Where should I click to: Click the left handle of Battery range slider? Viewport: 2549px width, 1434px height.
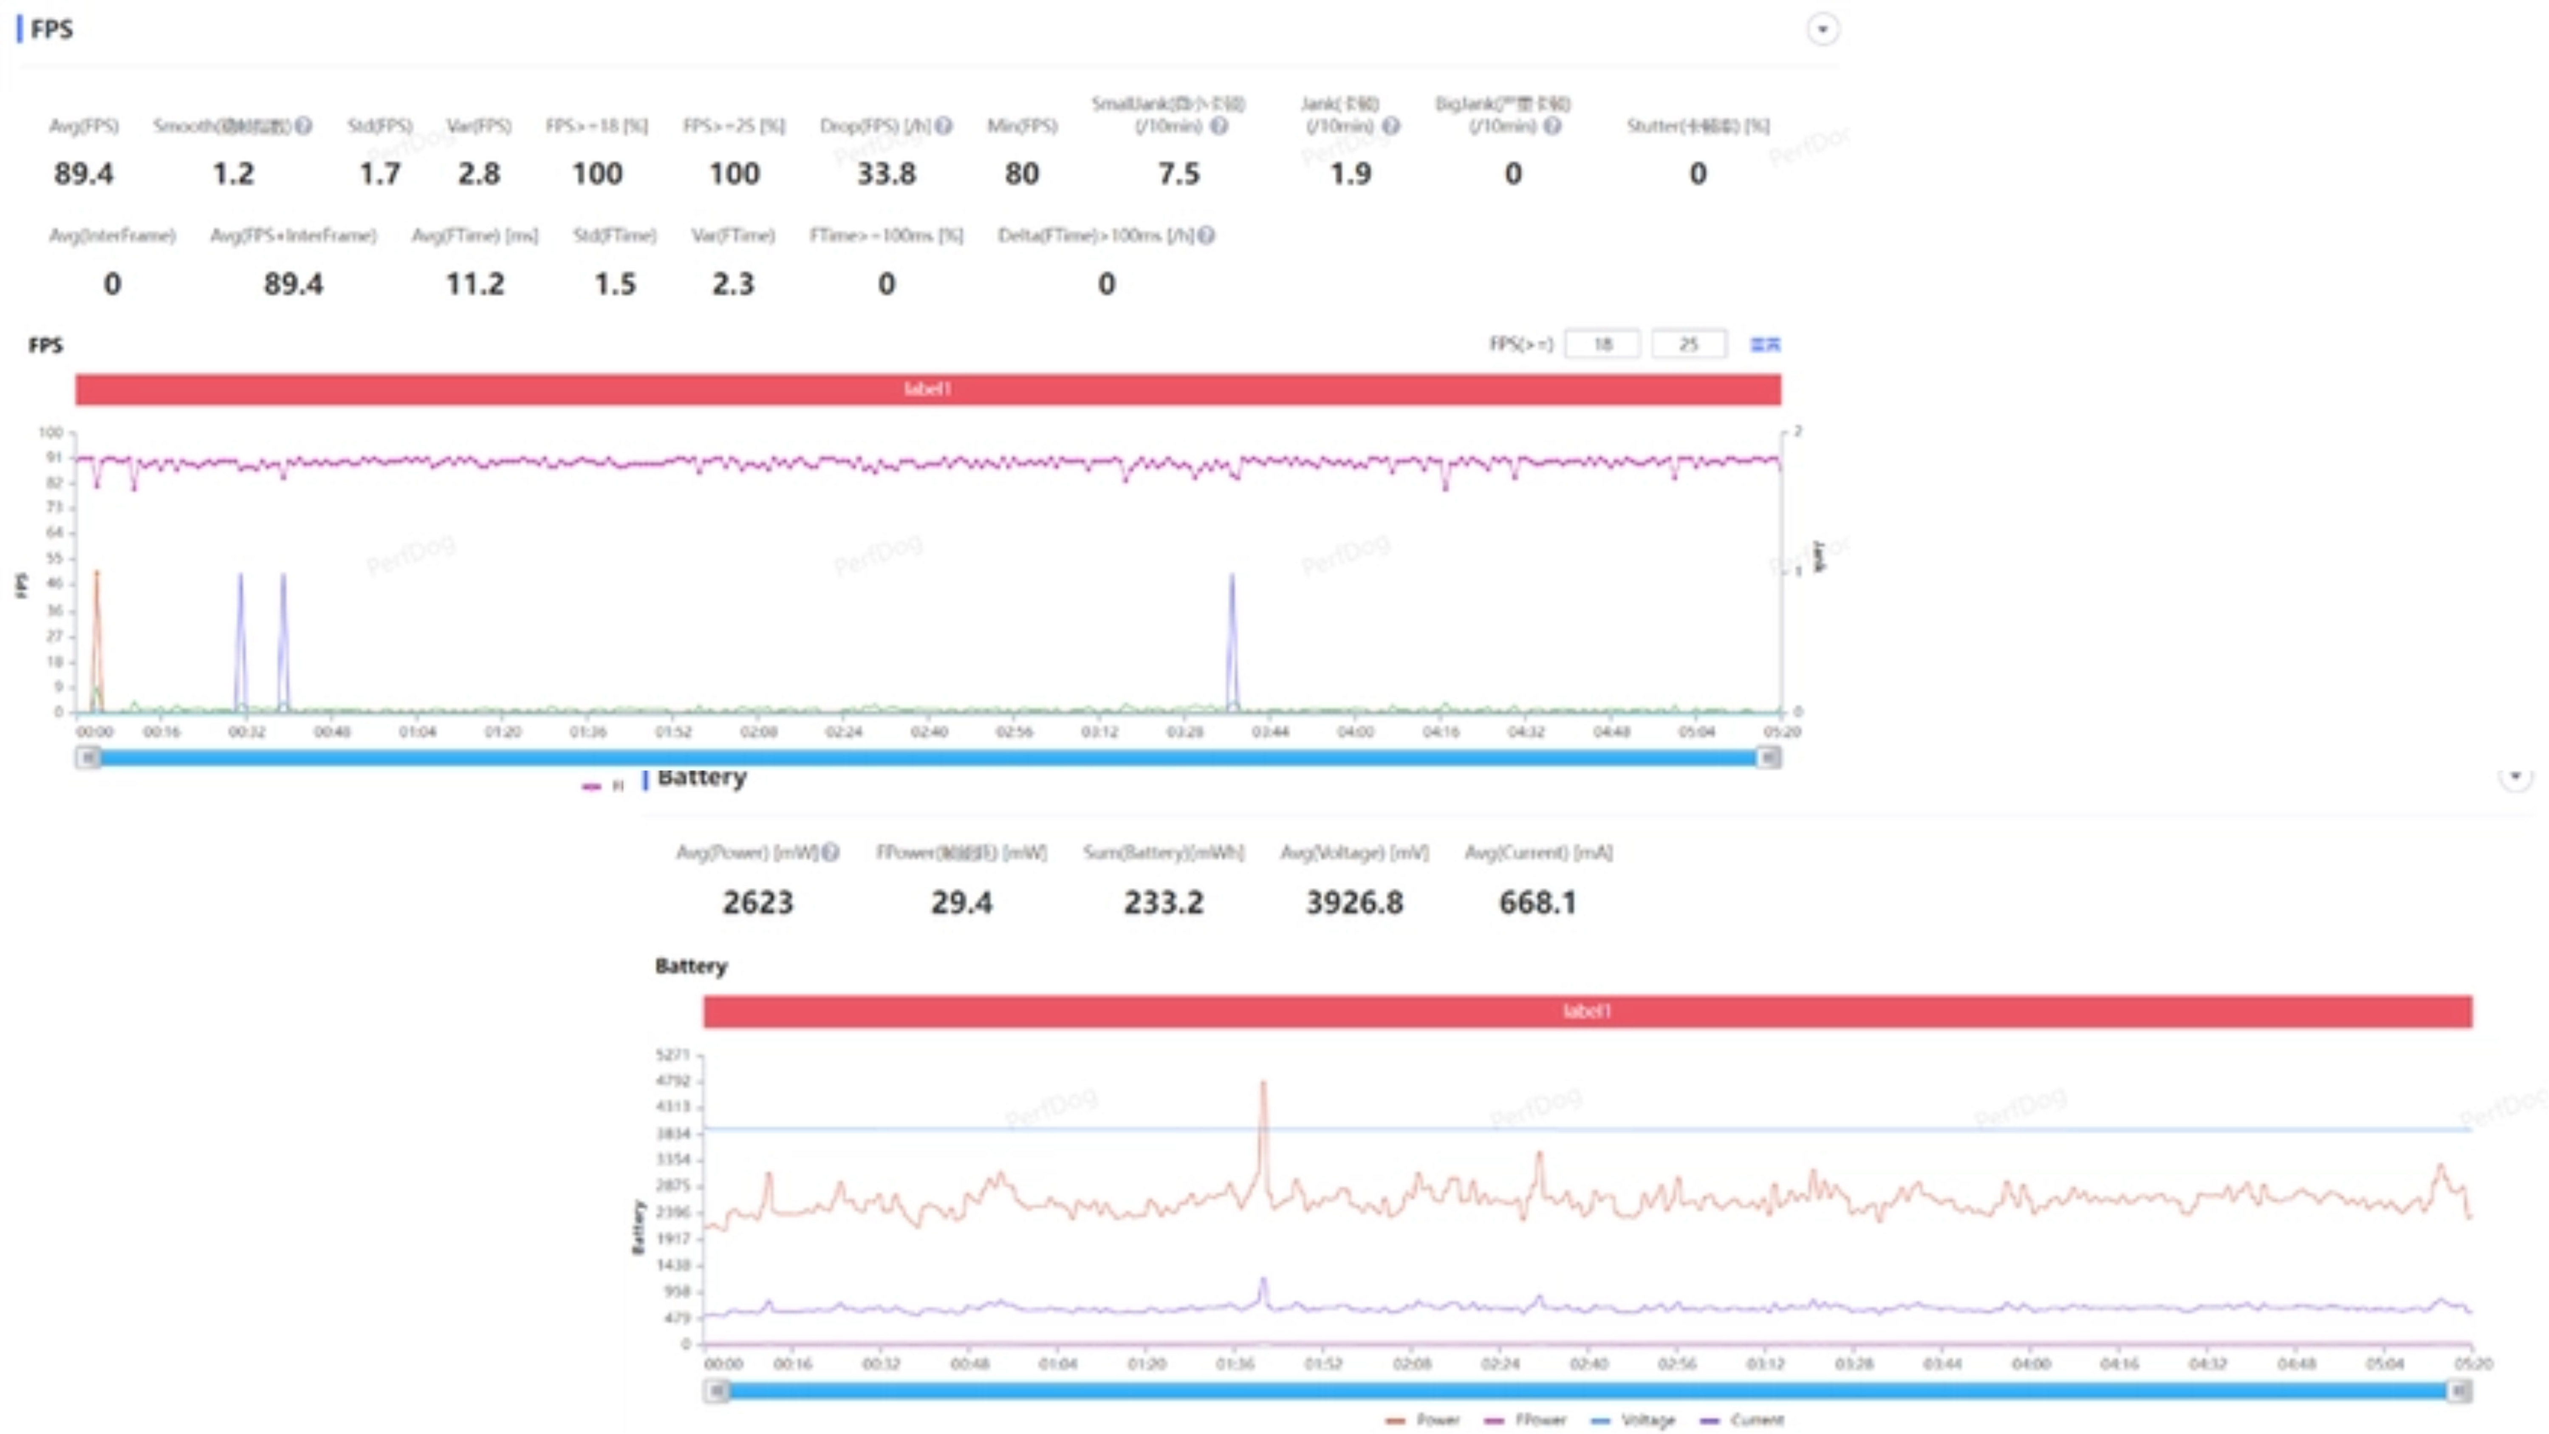click(x=716, y=1392)
